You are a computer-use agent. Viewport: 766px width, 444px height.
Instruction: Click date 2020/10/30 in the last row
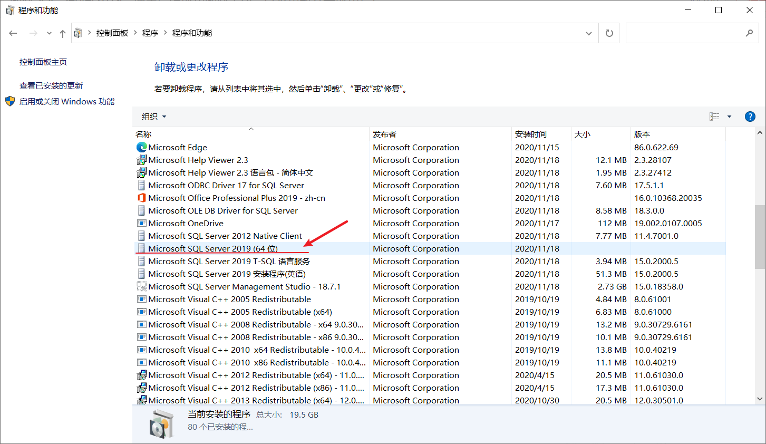537,400
